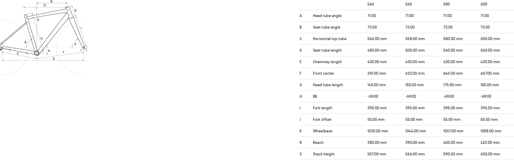Click the Chainstay length label
Image resolution: width=514 pixels, height=160 pixels.
(327, 62)
